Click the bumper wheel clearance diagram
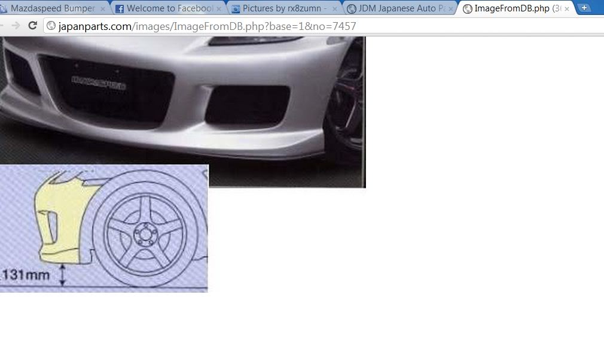This screenshot has height=340, width=604. (104, 229)
